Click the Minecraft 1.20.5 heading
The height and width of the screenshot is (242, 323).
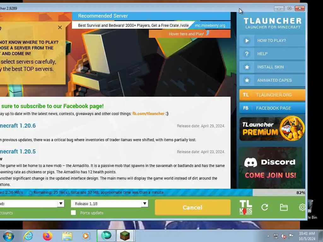18,152
